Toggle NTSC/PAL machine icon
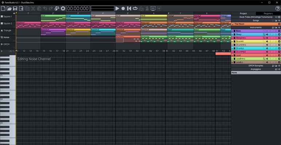This screenshot has width=281, height=145. [x=153, y=8]
